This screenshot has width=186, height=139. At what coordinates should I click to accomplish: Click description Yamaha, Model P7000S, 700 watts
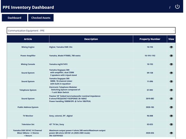click(65, 55)
